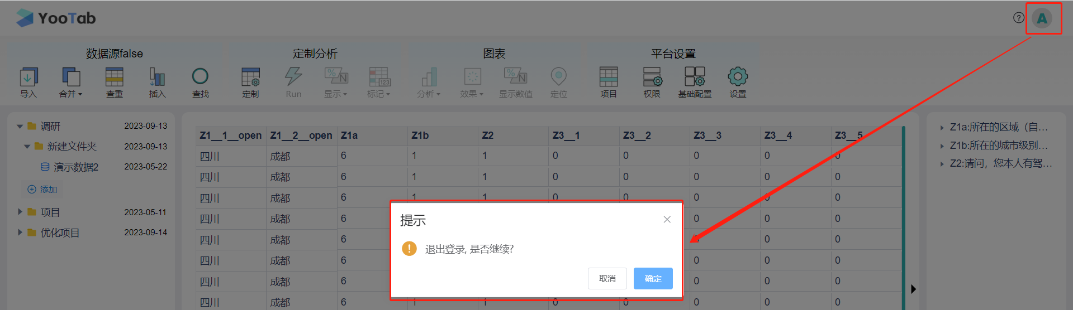1073x310 pixels.
Task: Click the 设置 gear icon
Action: tap(738, 76)
